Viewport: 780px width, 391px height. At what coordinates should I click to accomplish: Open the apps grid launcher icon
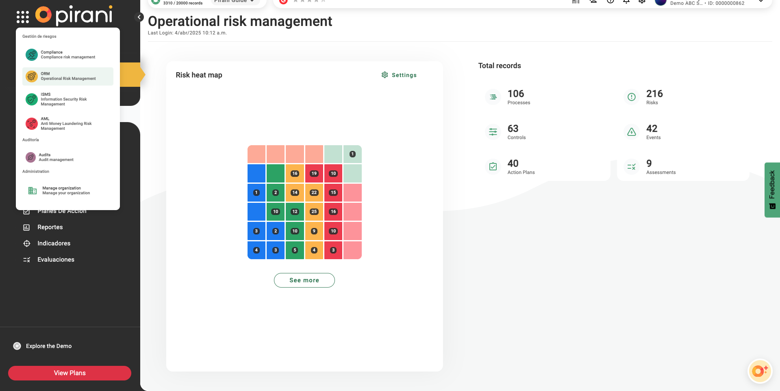(x=23, y=17)
